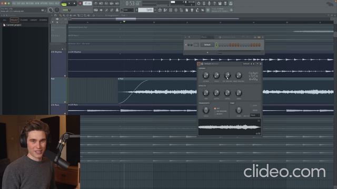Select the GTR Rhythm track header
The image size is (337, 189).
point(58,64)
